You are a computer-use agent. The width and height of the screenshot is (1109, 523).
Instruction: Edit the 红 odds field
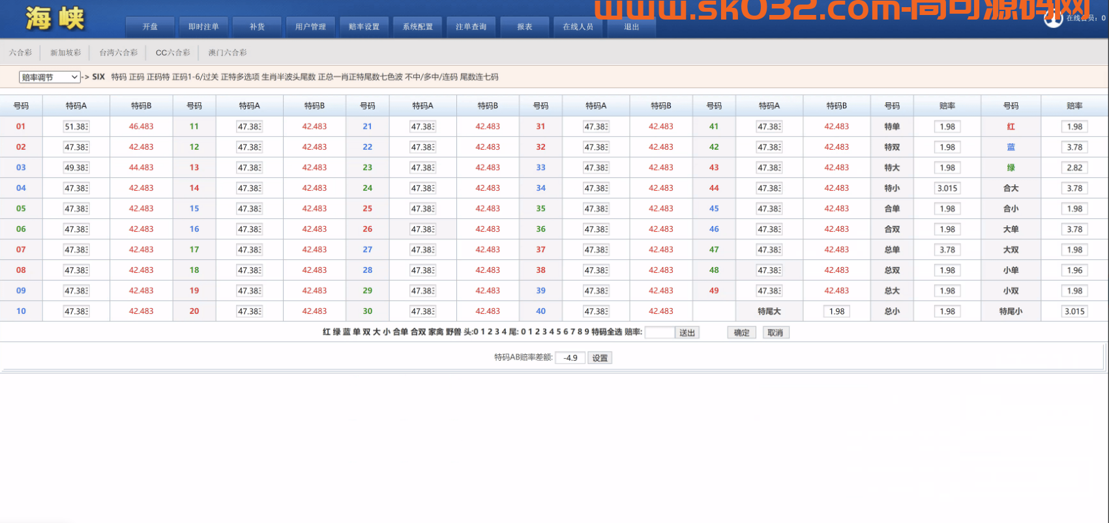1074,127
